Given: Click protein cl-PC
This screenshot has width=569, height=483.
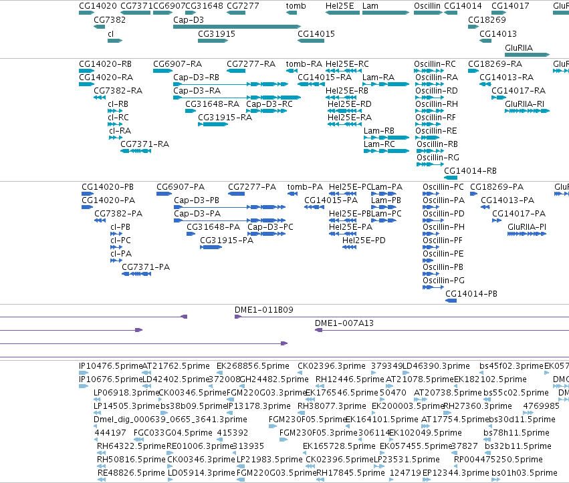Looking at the screenshot, I should tap(116, 247).
